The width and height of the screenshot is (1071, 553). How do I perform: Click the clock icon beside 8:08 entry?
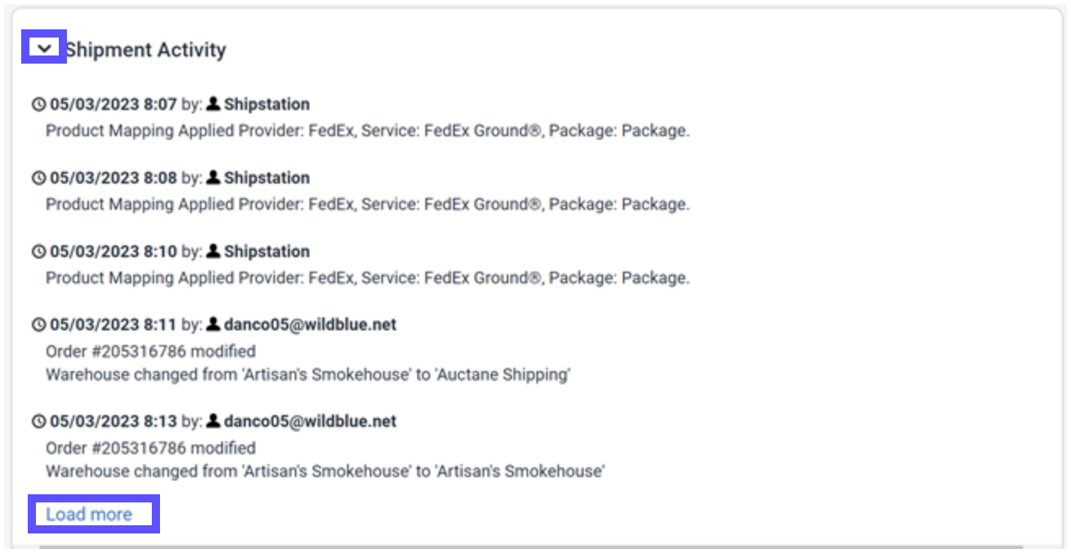pos(38,178)
